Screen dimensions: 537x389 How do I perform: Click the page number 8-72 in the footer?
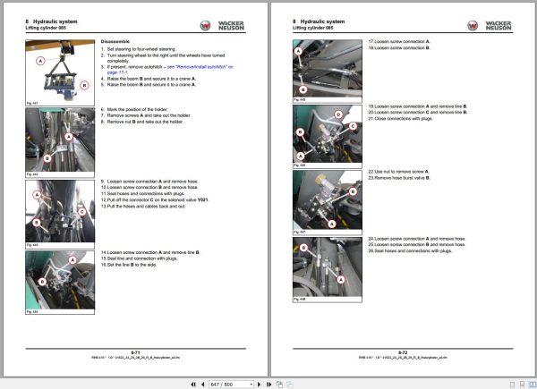coord(403,352)
